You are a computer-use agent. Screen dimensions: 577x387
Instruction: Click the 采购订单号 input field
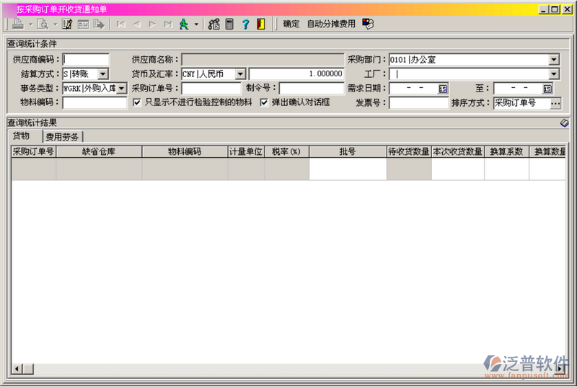[x=211, y=88]
